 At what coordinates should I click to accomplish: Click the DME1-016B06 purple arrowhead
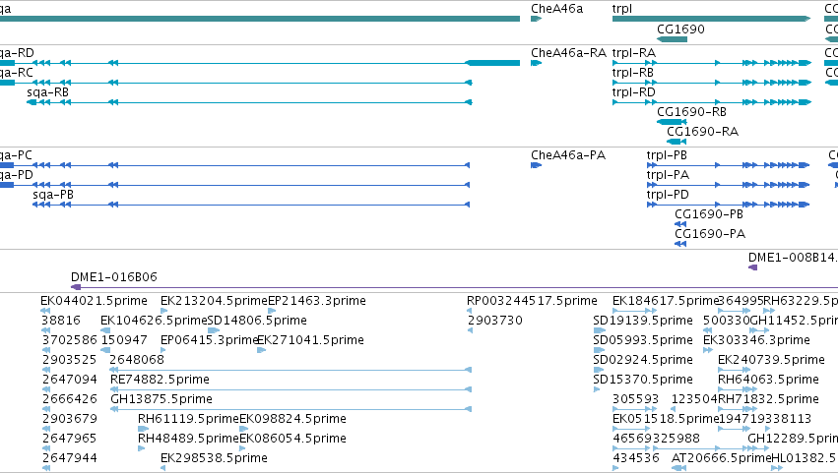pos(76,287)
